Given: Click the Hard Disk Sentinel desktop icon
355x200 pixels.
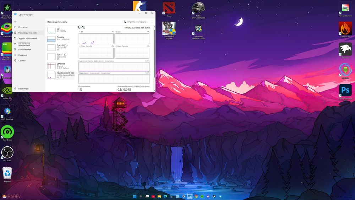Looking at the screenshot, I should point(345,9).
